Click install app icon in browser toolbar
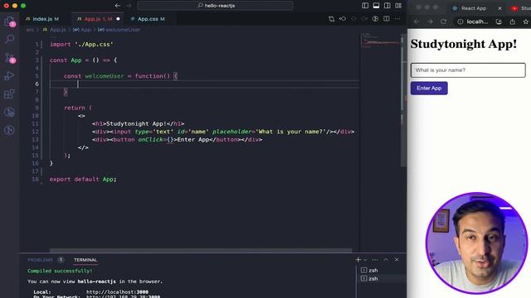The width and height of the screenshot is (531, 298). tap(499, 22)
